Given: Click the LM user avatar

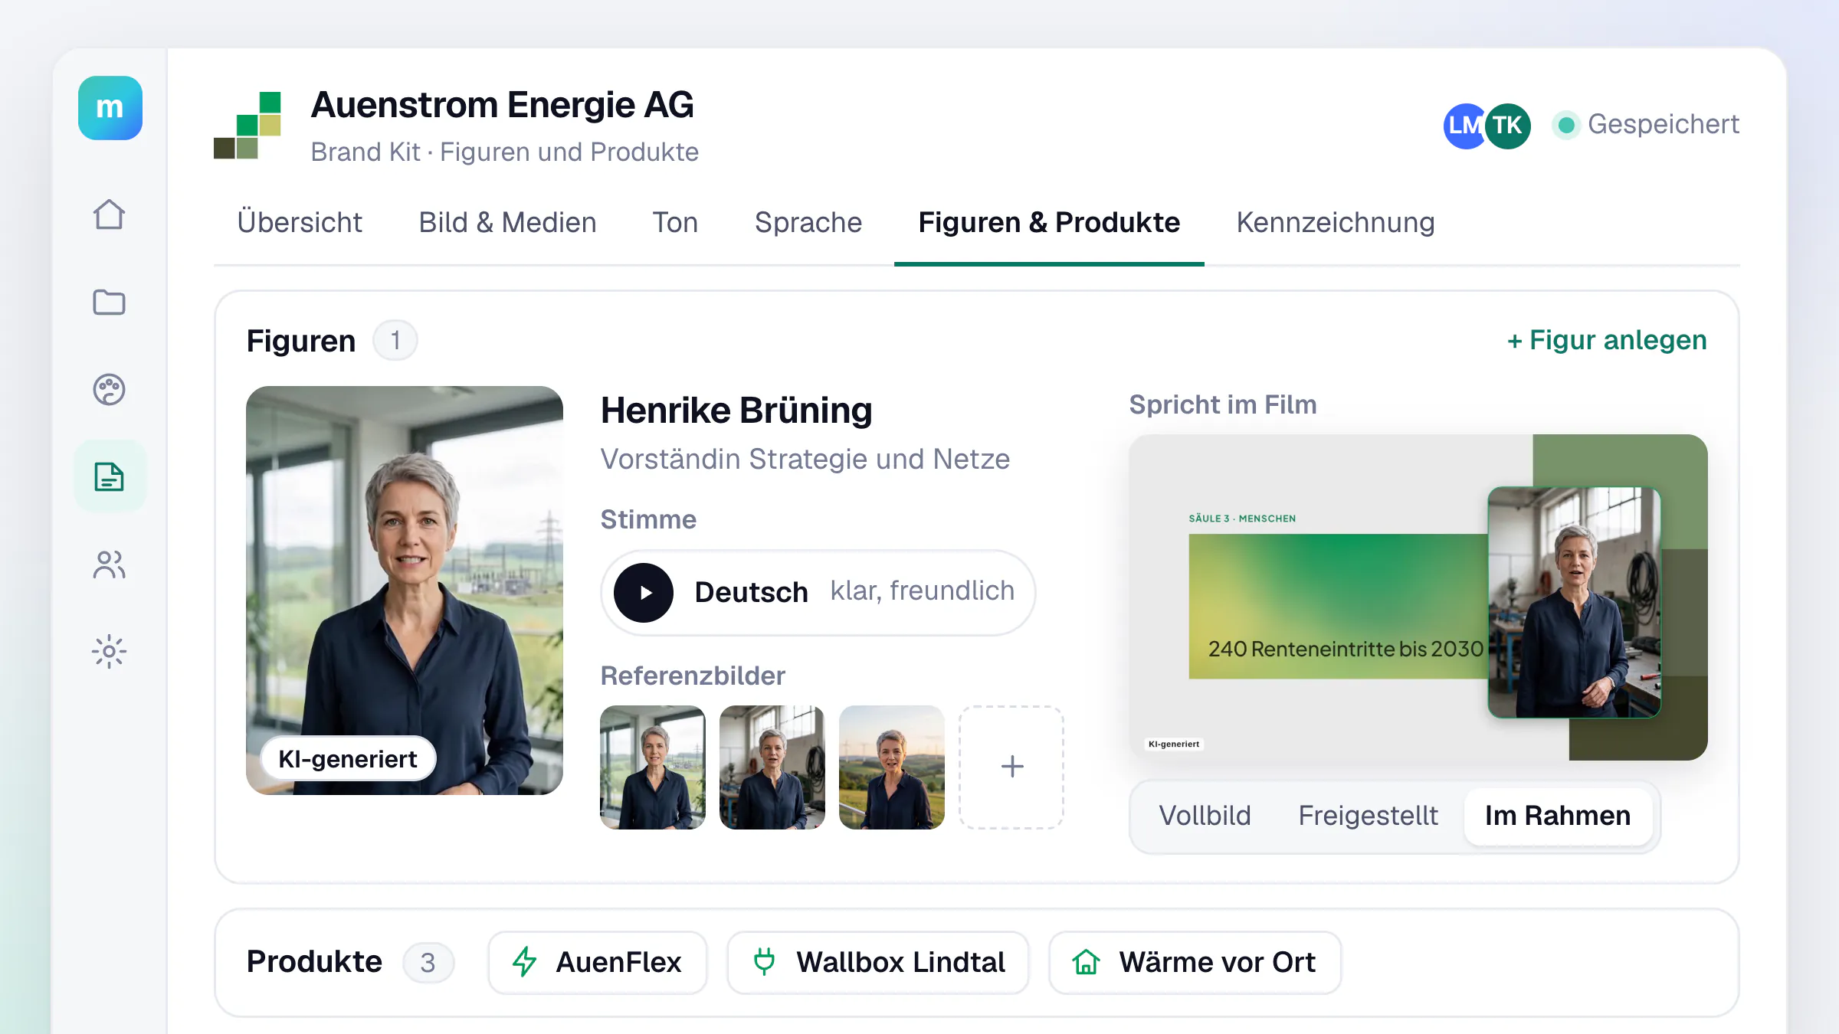Looking at the screenshot, I should click(x=1464, y=126).
